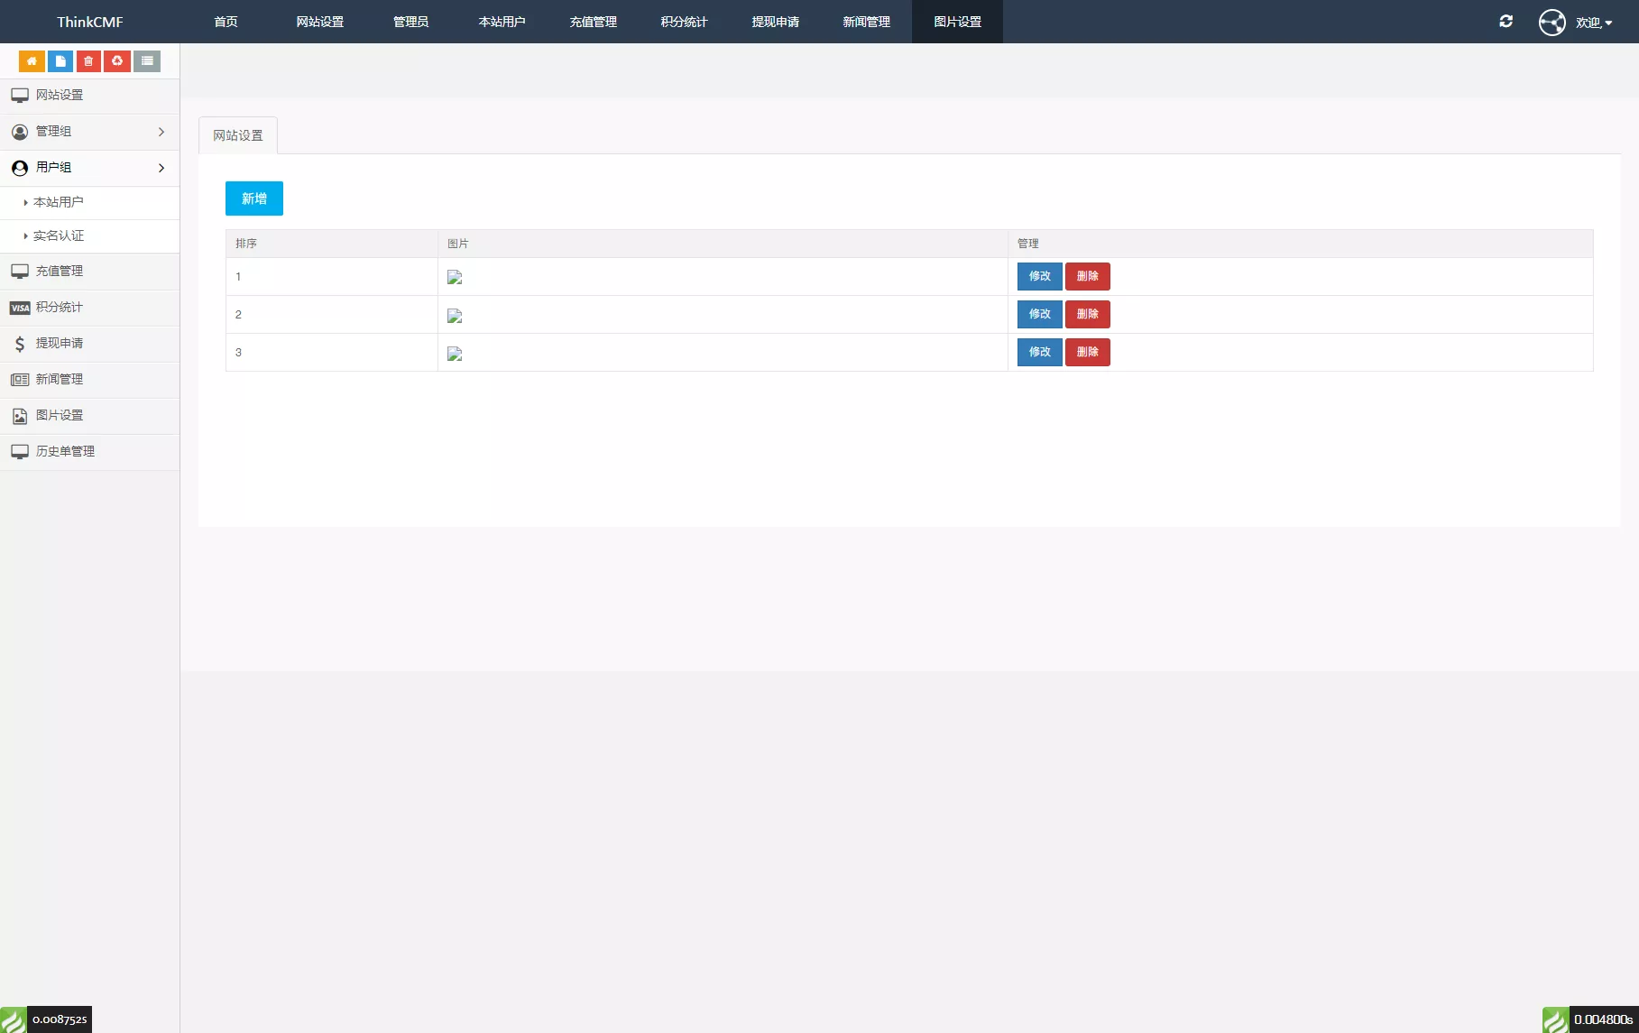The height and width of the screenshot is (1033, 1639).
Task: Select 充值管理 in top navigation bar
Action: pos(593,22)
